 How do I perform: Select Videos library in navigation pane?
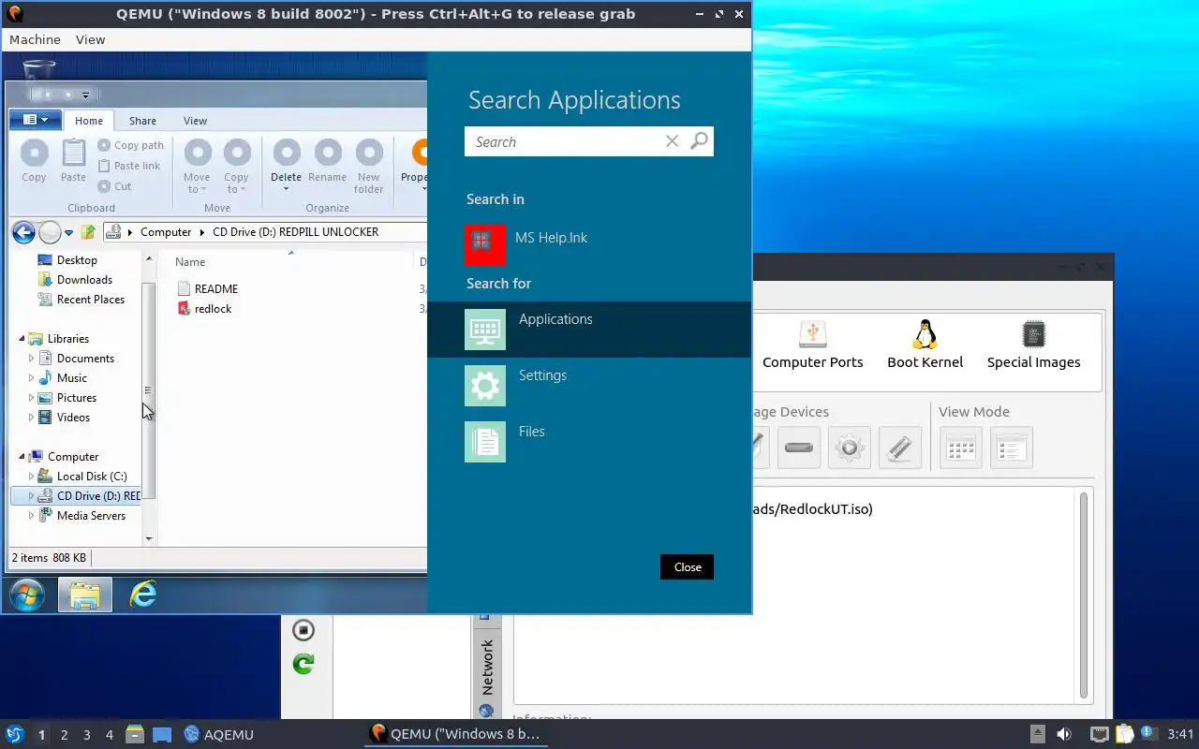point(73,418)
